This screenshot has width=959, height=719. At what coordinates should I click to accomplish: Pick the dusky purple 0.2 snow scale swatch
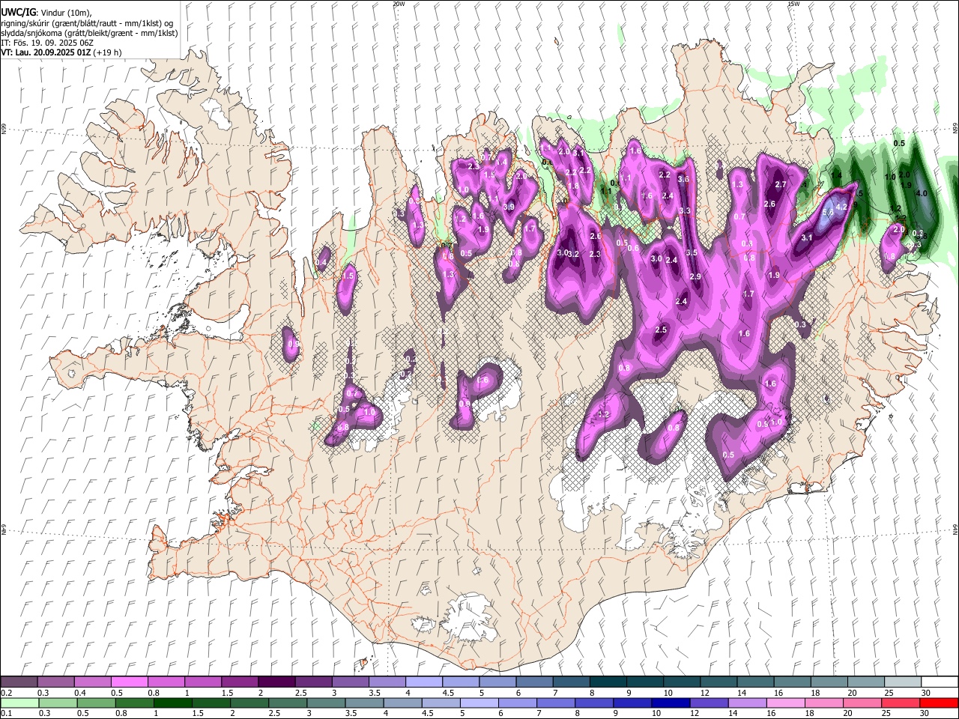pos(19,682)
